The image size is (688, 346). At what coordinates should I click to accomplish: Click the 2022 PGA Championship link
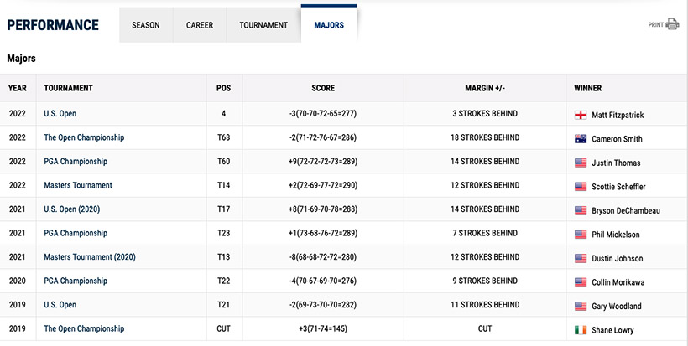[x=76, y=162]
